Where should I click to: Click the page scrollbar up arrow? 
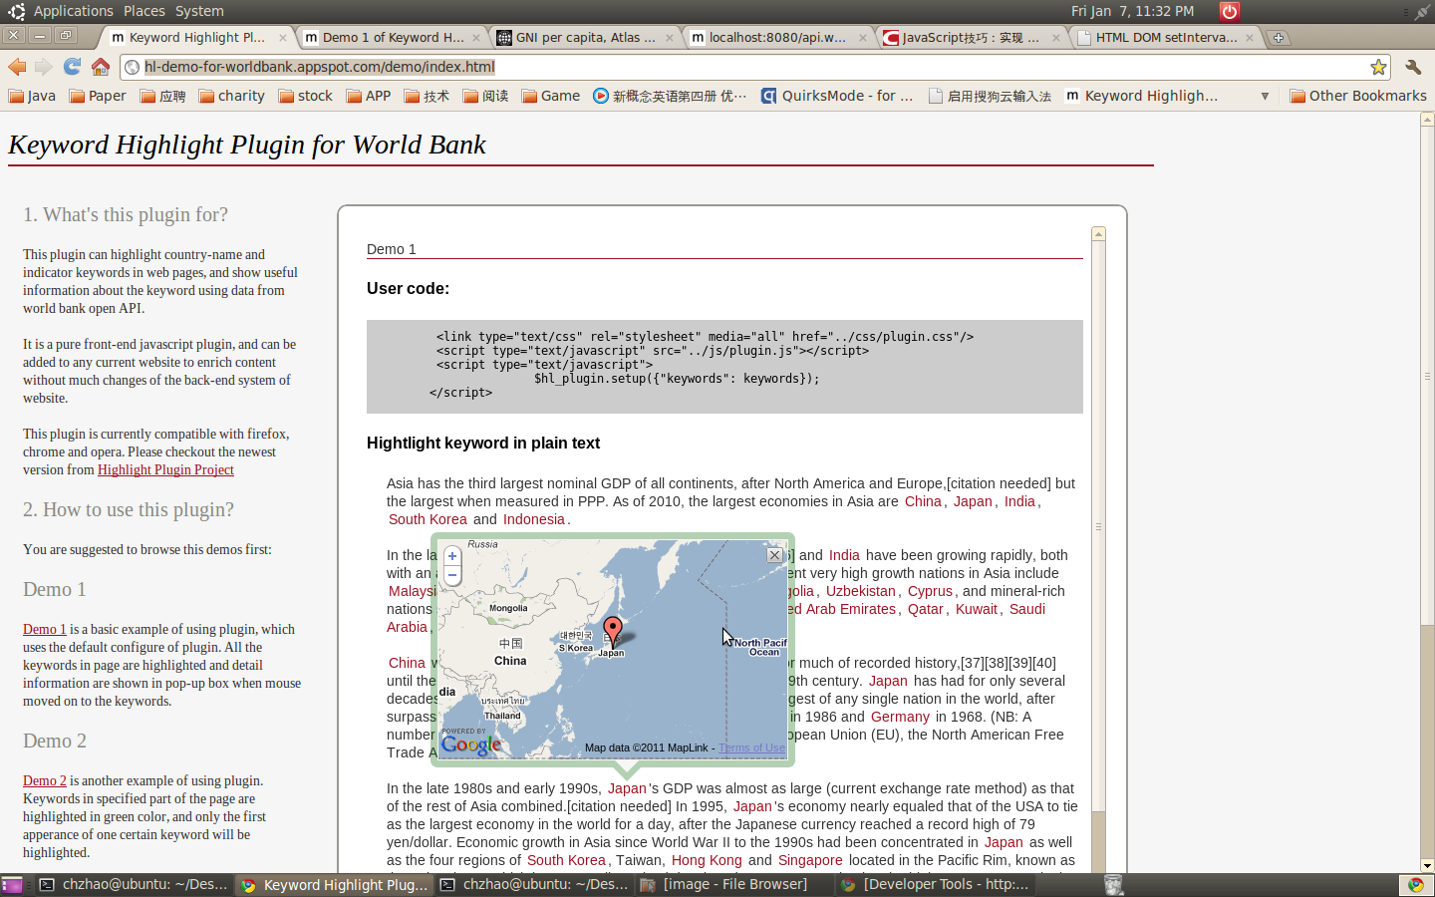(1427, 119)
